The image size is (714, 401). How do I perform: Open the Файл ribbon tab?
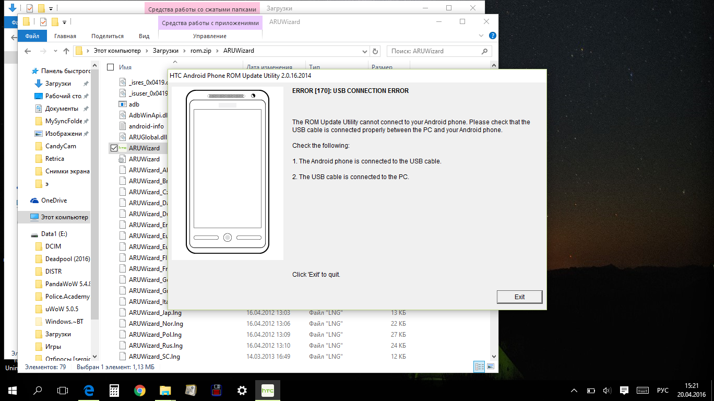(32, 36)
